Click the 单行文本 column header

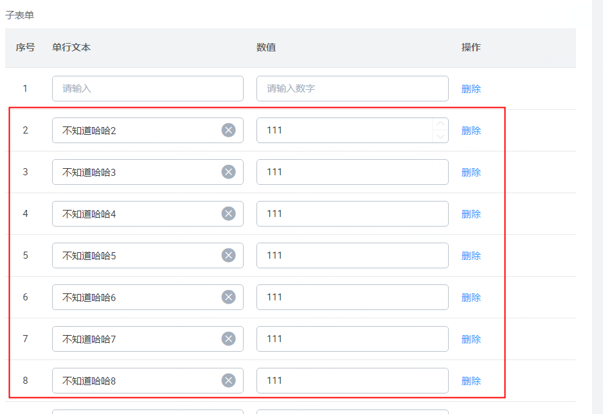click(x=71, y=47)
